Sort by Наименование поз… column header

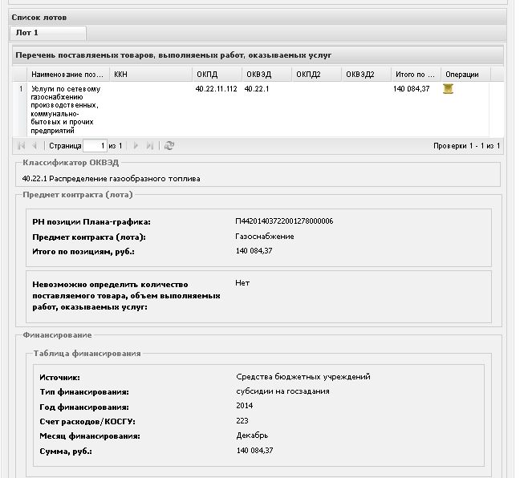pos(68,75)
